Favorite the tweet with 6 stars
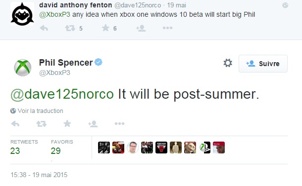The image size is (302, 186). (105, 28)
